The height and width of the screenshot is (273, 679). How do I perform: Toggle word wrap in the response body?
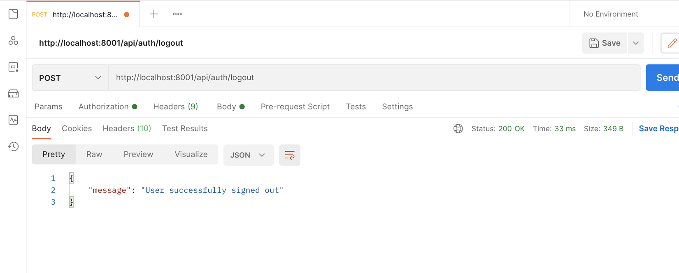pos(289,155)
